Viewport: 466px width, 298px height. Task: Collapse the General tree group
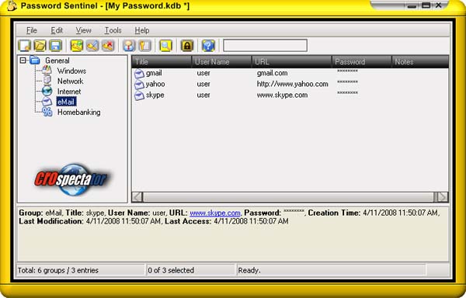click(23, 61)
